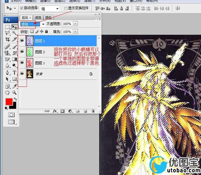This screenshot has width=201, height=175.
Task: Enable the 显示变换控件 checkbox
Action: (x=66, y=8)
